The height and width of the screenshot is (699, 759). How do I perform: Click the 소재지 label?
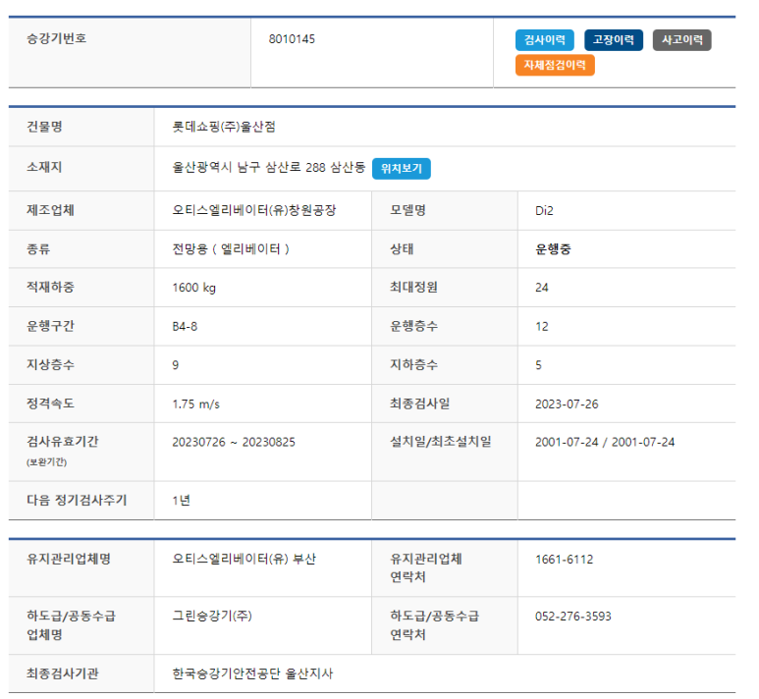pyautogui.click(x=44, y=167)
